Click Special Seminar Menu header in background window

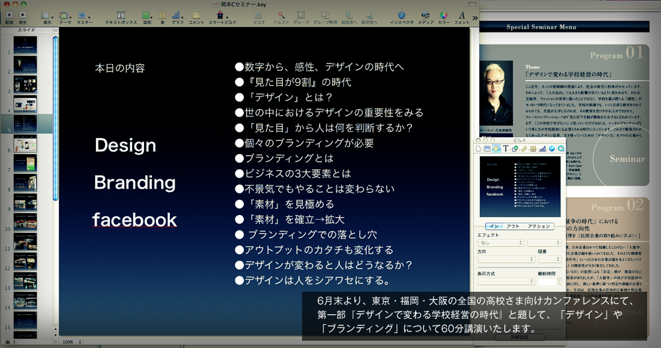tap(541, 26)
